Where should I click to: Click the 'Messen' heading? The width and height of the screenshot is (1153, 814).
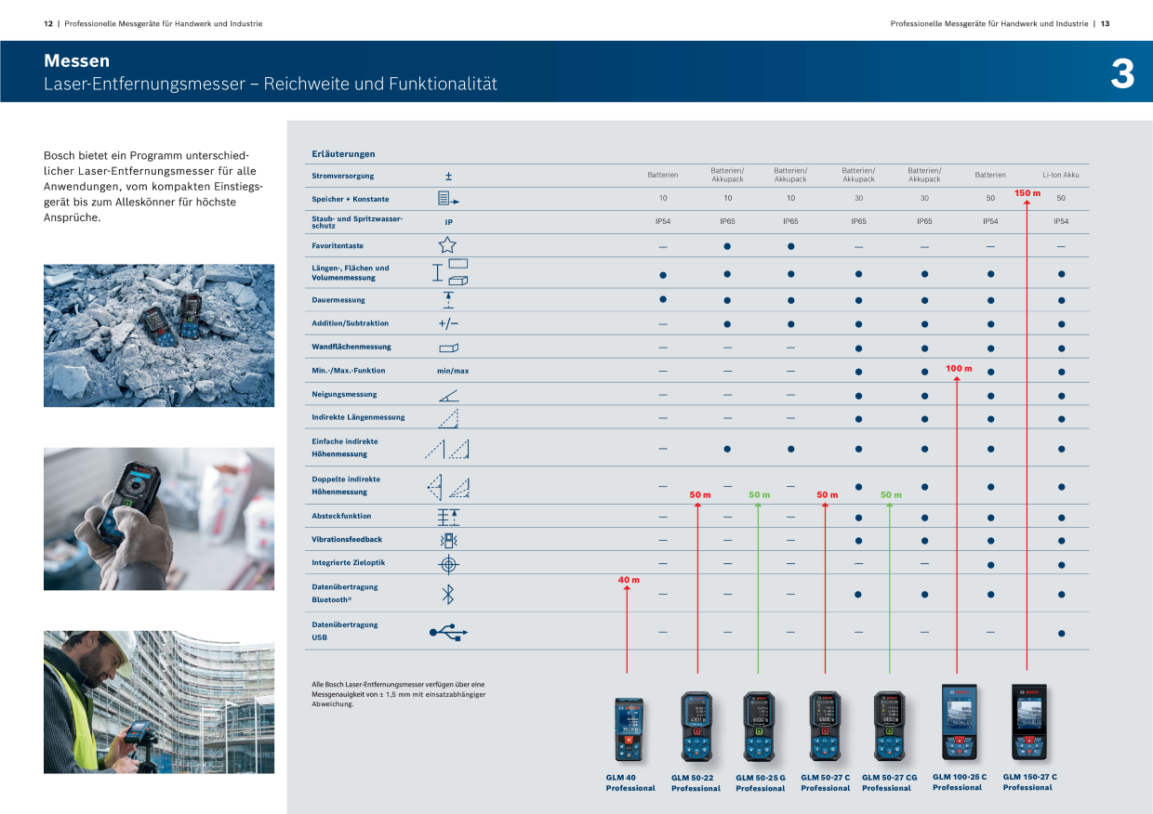click(76, 60)
